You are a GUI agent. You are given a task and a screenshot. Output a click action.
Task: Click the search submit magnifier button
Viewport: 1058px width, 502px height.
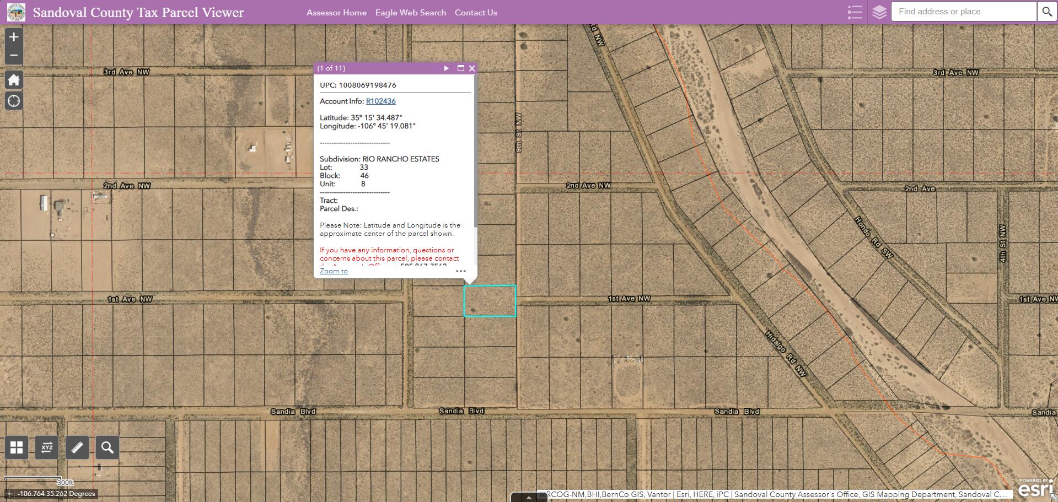1046,12
